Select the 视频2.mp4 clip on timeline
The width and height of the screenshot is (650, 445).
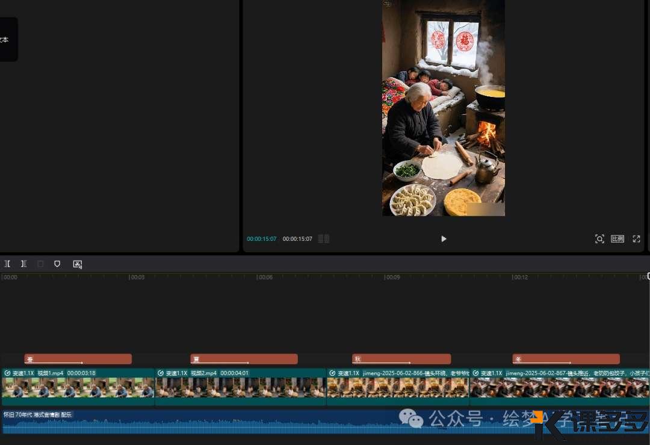(x=240, y=387)
